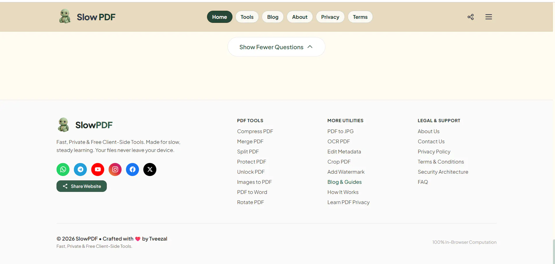This screenshot has width=555, height=264.
Task: Open the How It Works link
Action: tap(343, 192)
